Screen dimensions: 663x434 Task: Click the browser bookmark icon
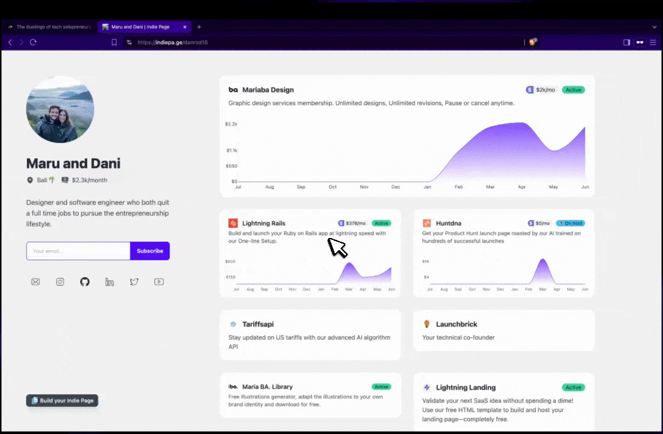114,42
